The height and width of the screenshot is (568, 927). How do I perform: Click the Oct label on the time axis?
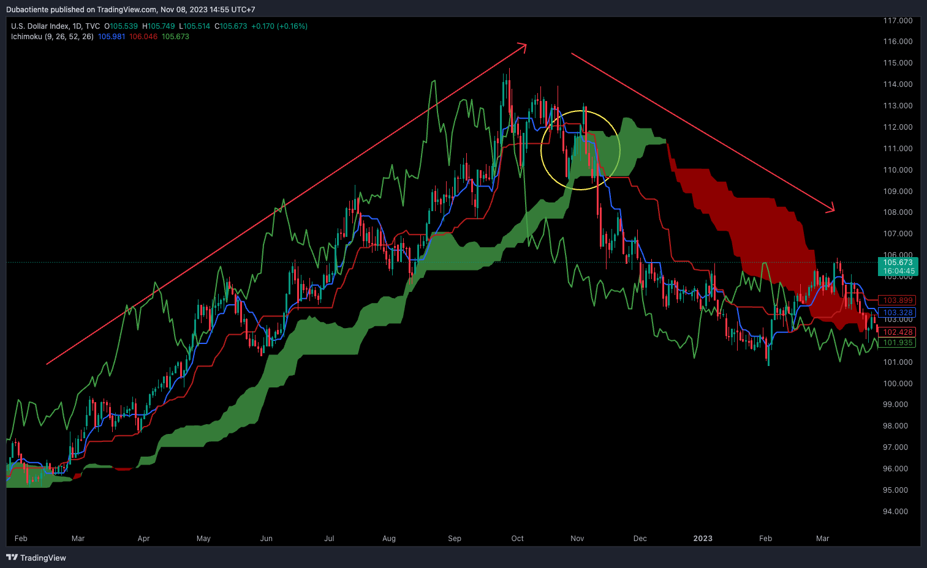[x=518, y=539]
